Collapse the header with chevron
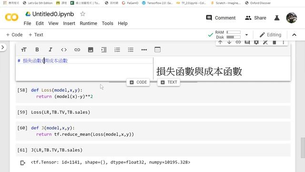This screenshot has height=172, width=305. tap(294, 35)
